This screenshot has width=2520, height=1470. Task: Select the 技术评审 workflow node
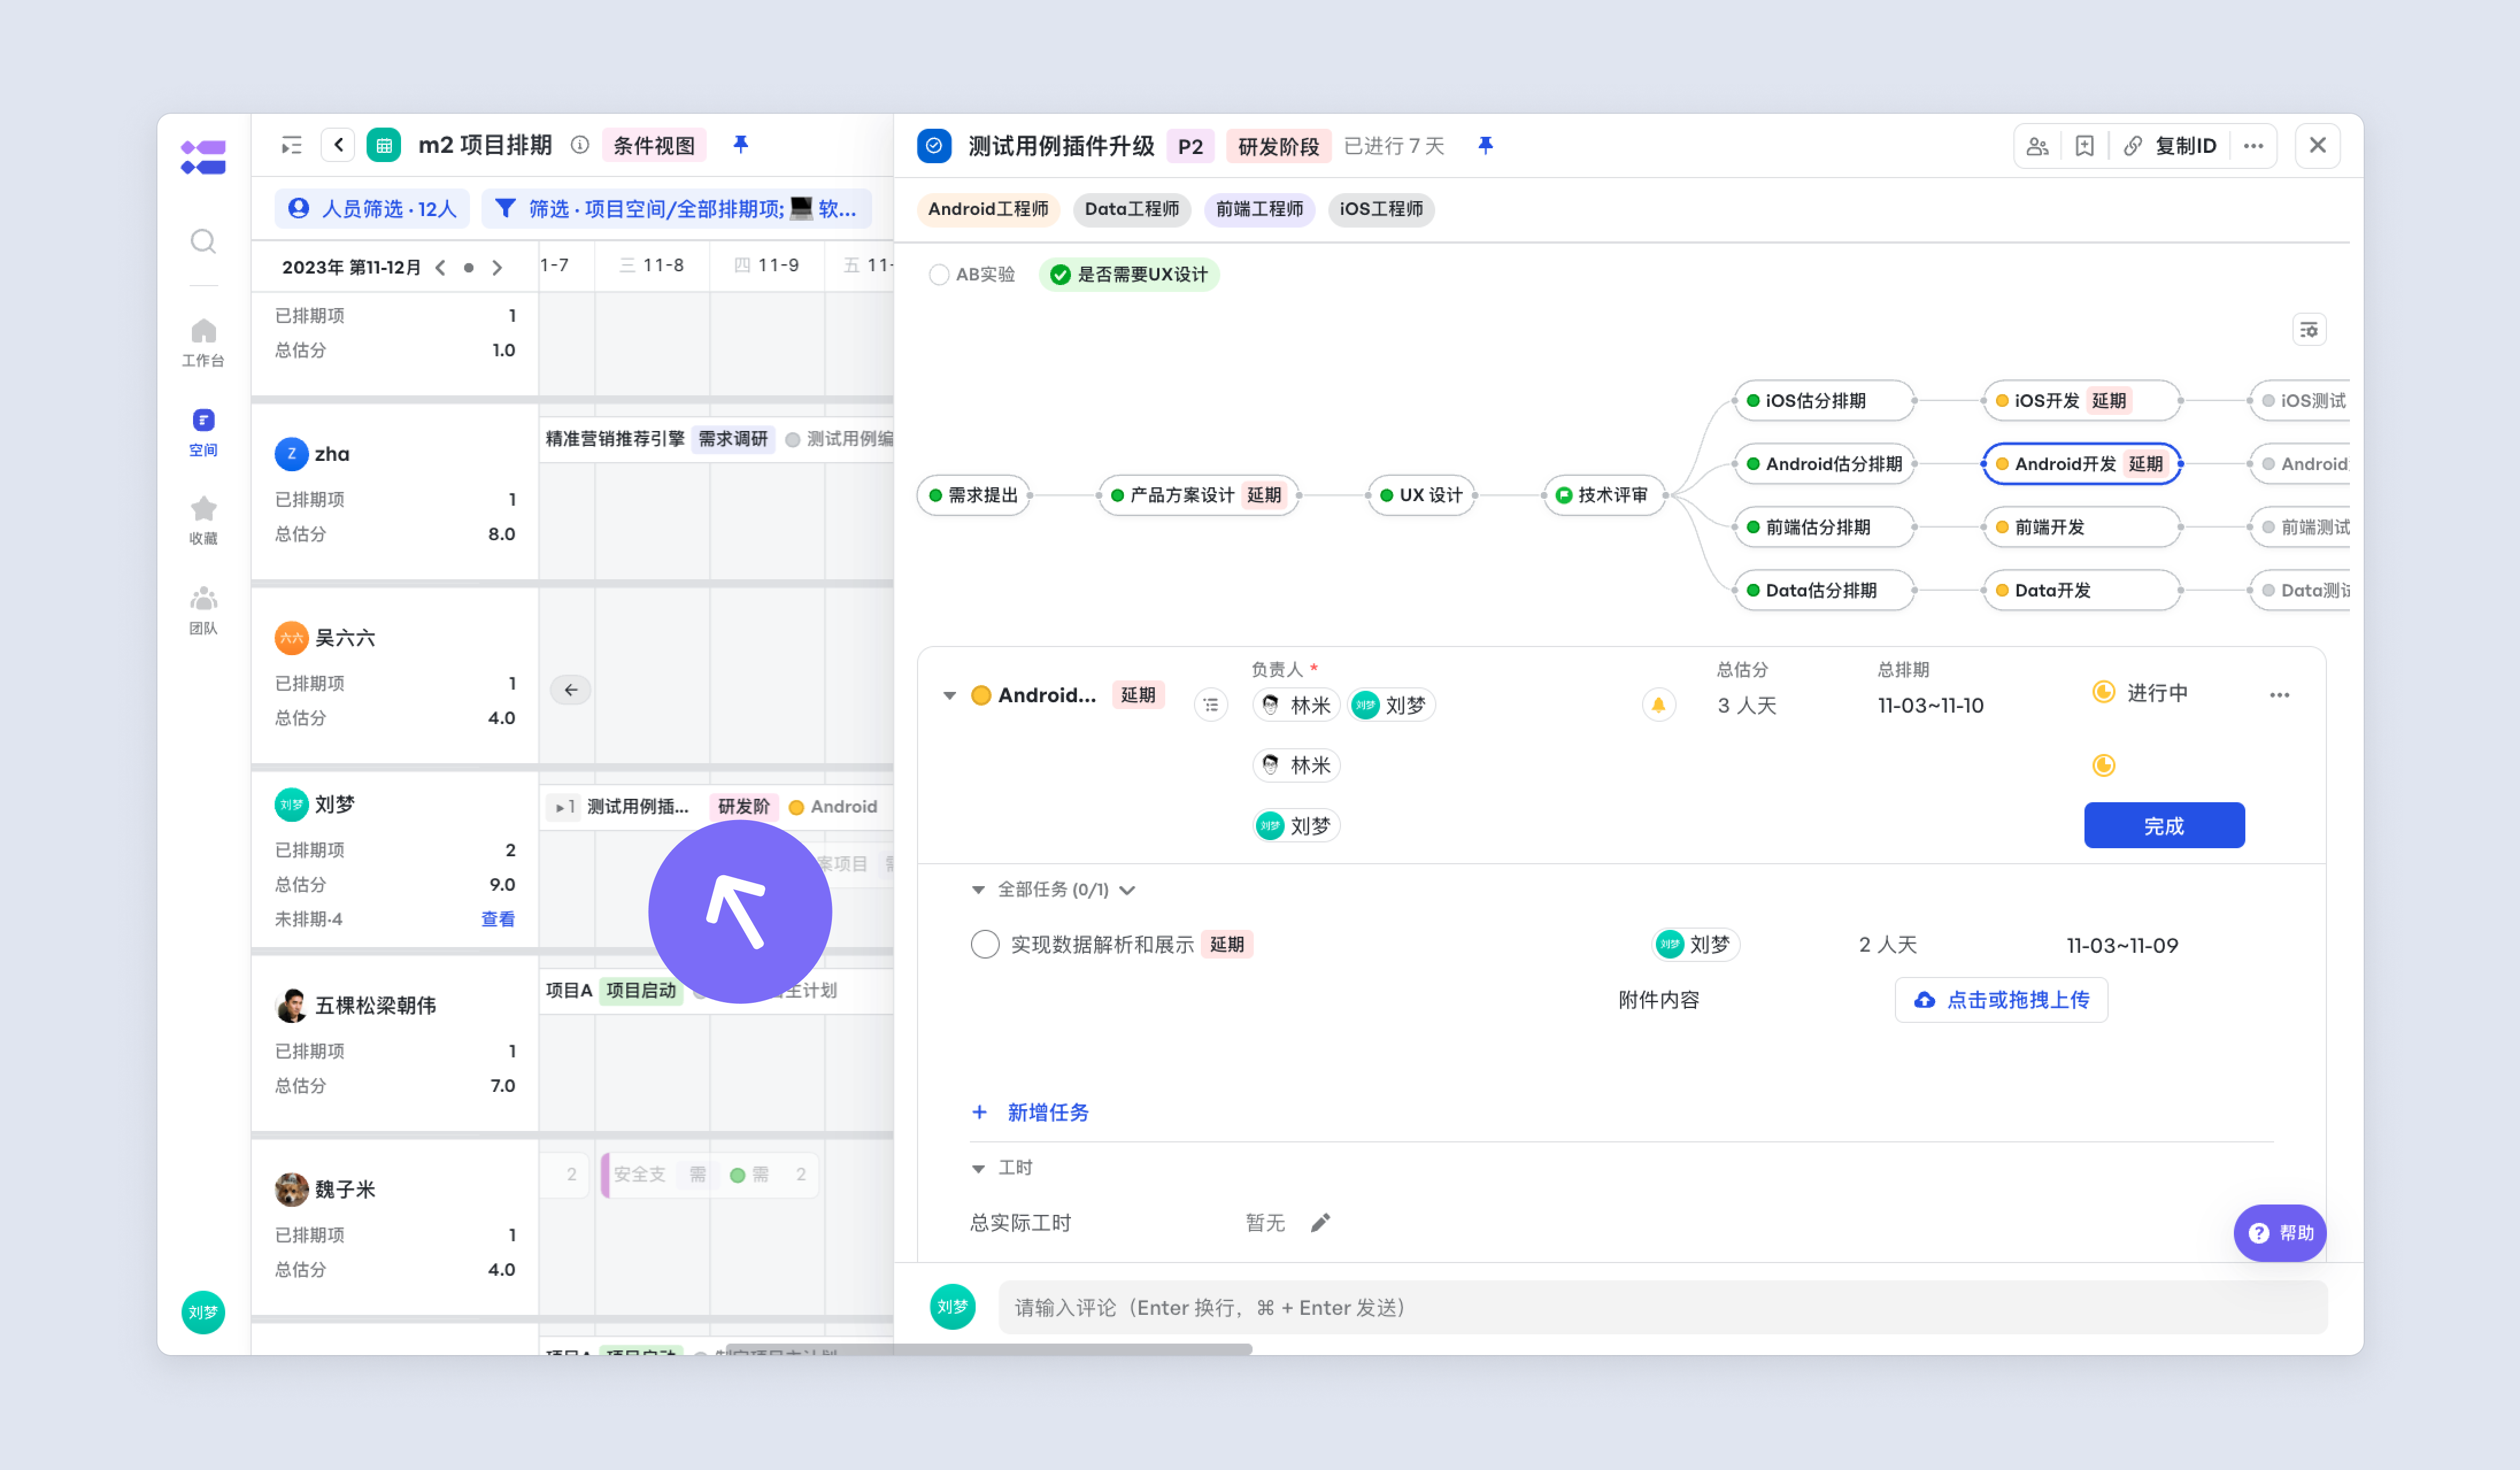tap(1604, 495)
